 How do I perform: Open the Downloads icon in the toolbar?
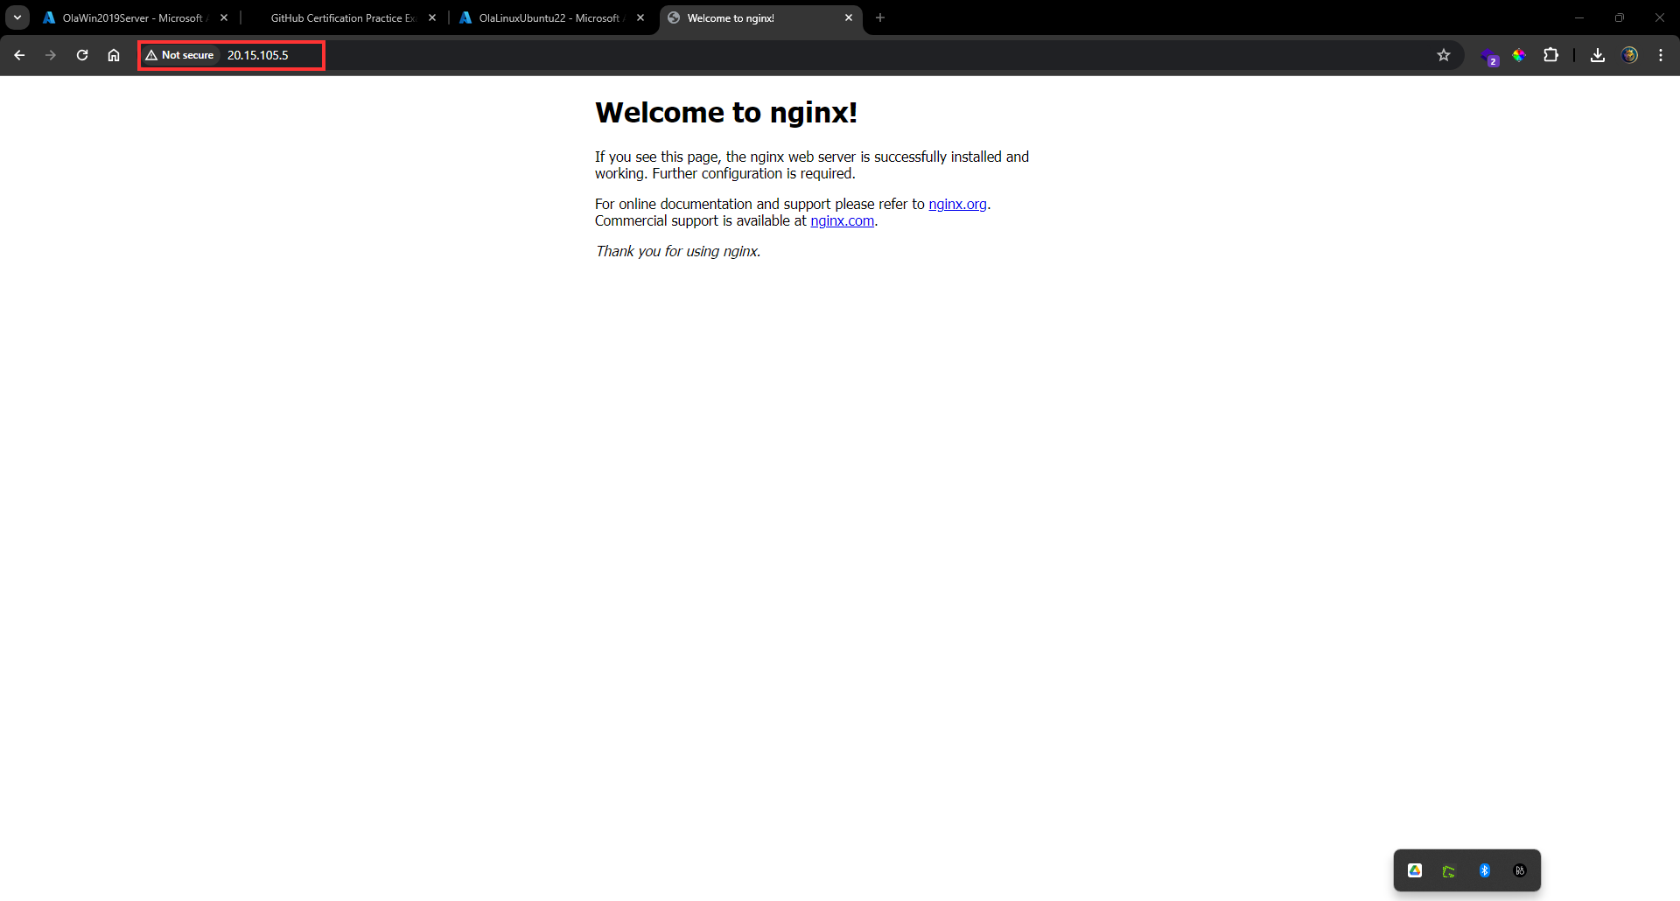1597,54
